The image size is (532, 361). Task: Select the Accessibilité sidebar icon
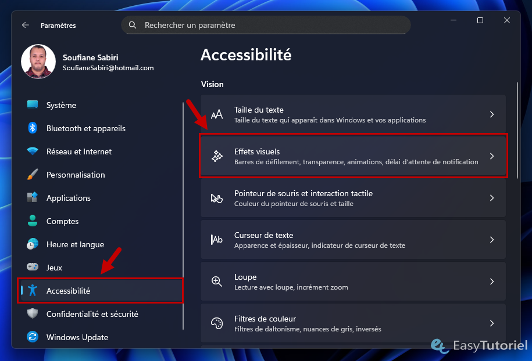click(34, 291)
